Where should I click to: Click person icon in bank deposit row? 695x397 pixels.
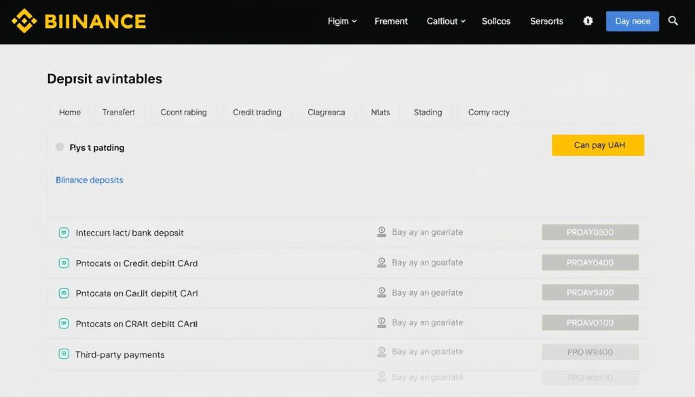tap(381, 231)
